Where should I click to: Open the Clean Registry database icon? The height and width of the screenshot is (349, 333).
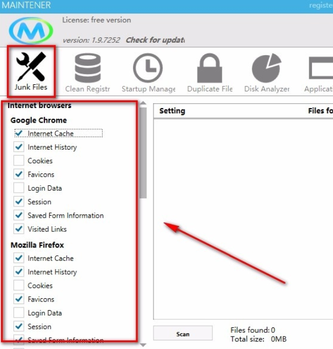click(x=88, y=68)
